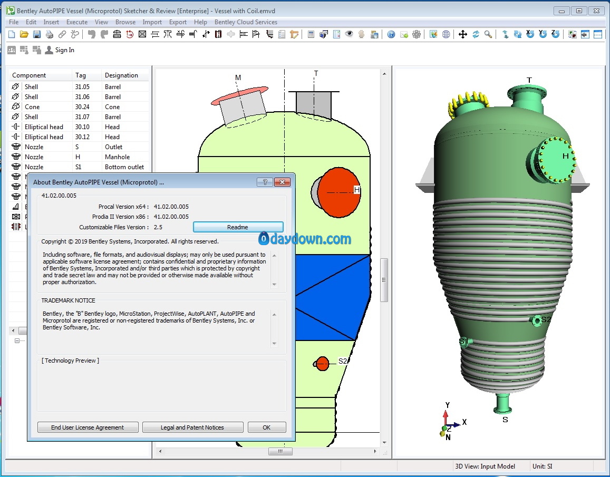Screen dimensions: 610x477
Task: Click the window layout icon at the toolbar's far right
Action: [x=597, y=35]
